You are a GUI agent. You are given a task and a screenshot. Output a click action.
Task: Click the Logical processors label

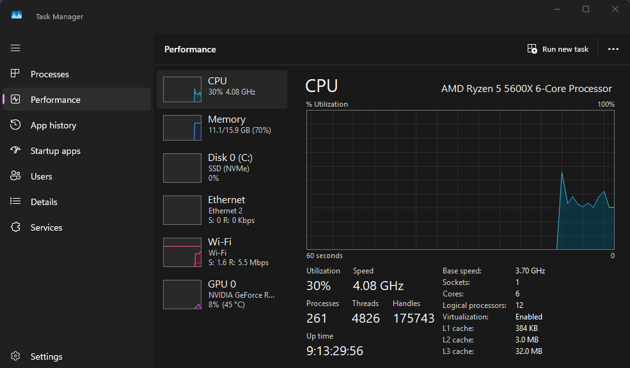(475, 305)
